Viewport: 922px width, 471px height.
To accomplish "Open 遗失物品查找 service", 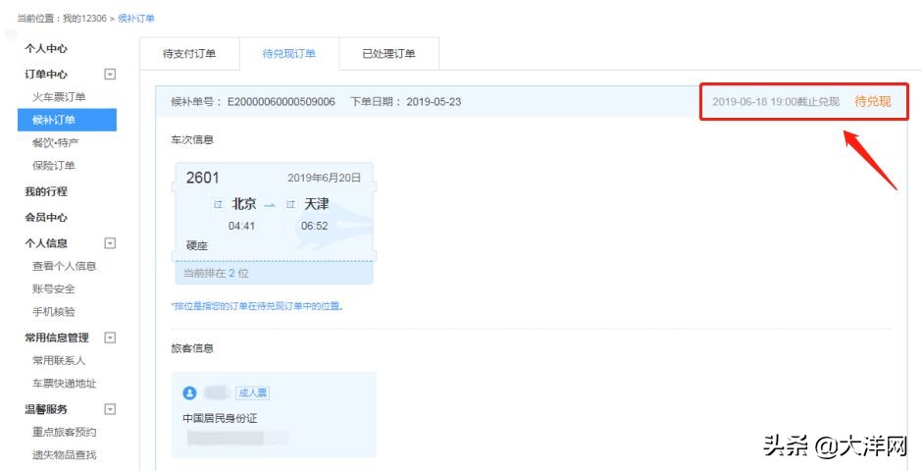I will pos(64,455).
